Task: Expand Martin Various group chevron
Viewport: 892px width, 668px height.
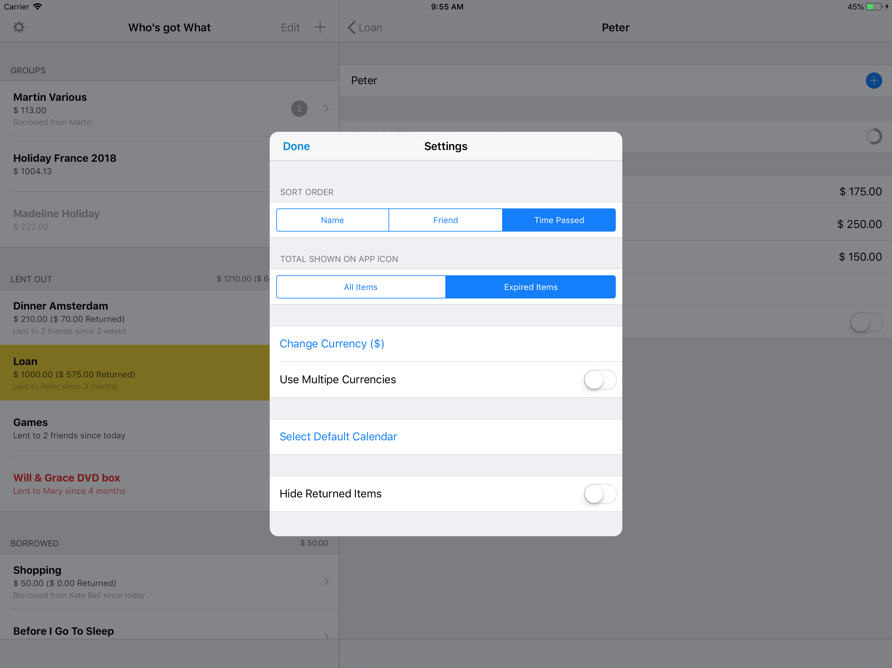Action: pos(326,109)
